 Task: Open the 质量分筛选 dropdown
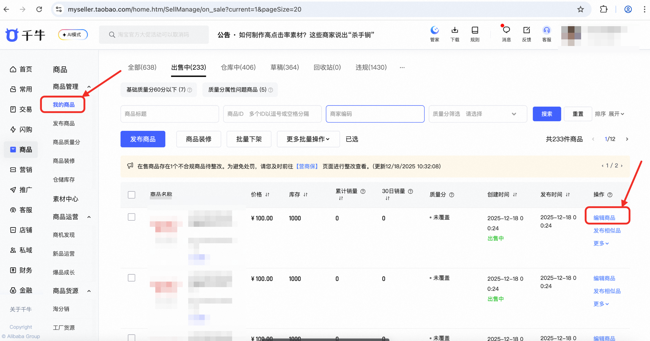point(478,114)
